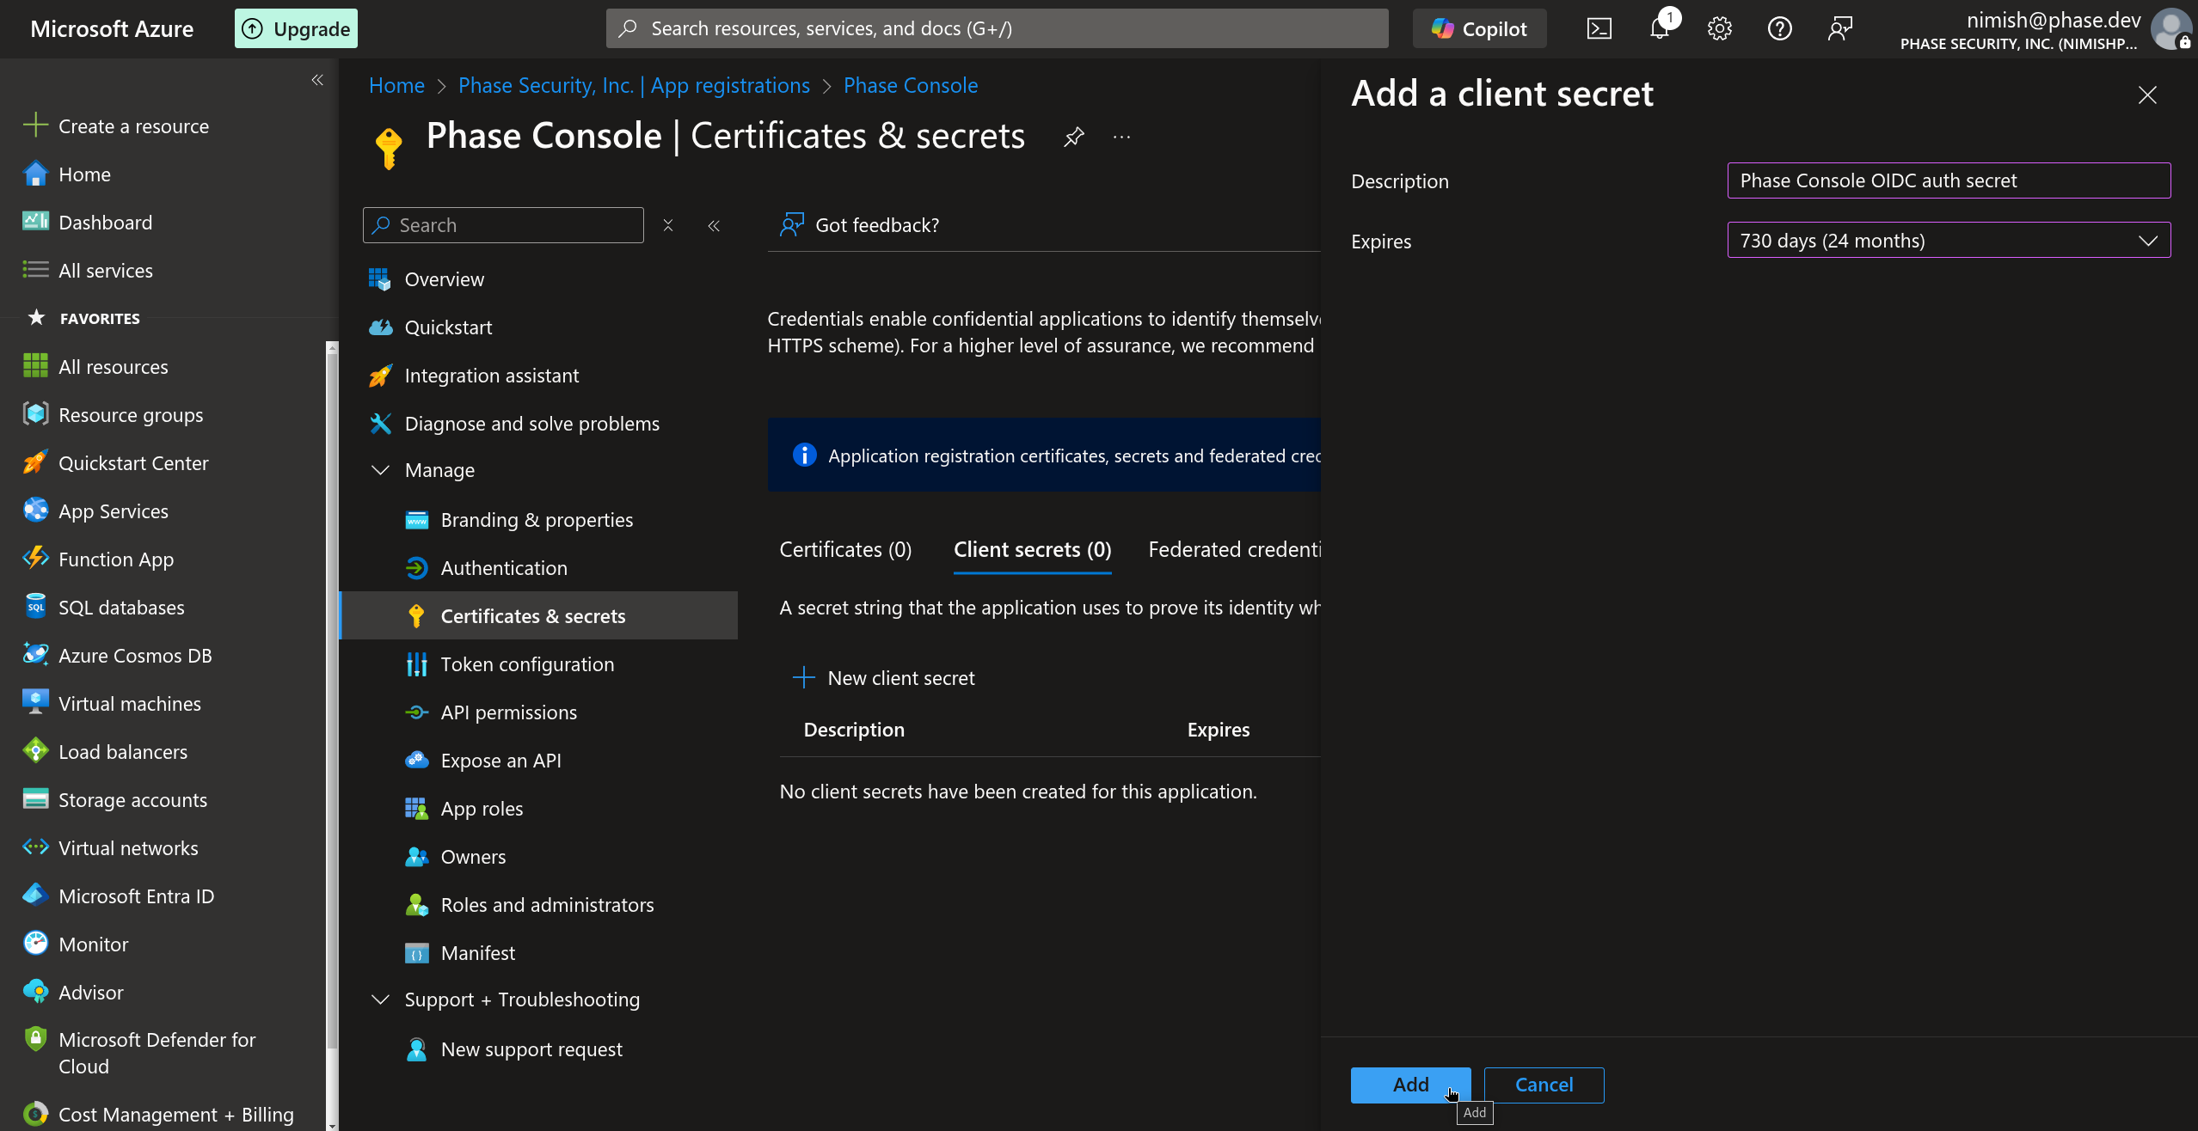
Task: Click New client secret
Action: 900,677
